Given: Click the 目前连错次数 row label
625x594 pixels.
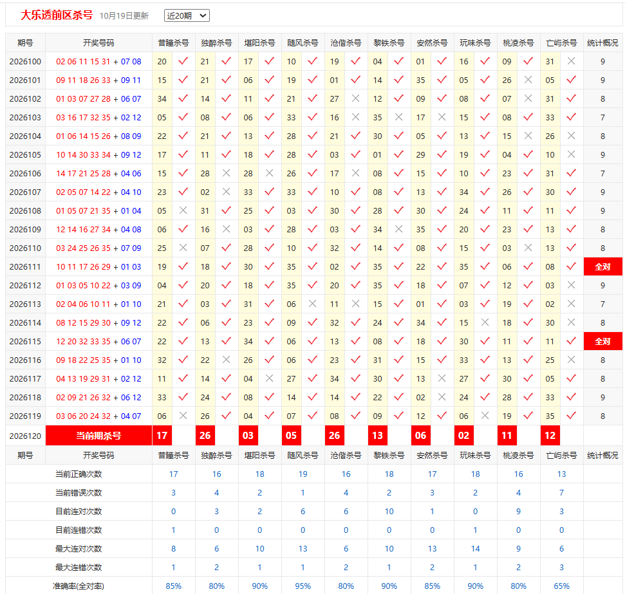Looking at the screenshot, I should point(79,530).
